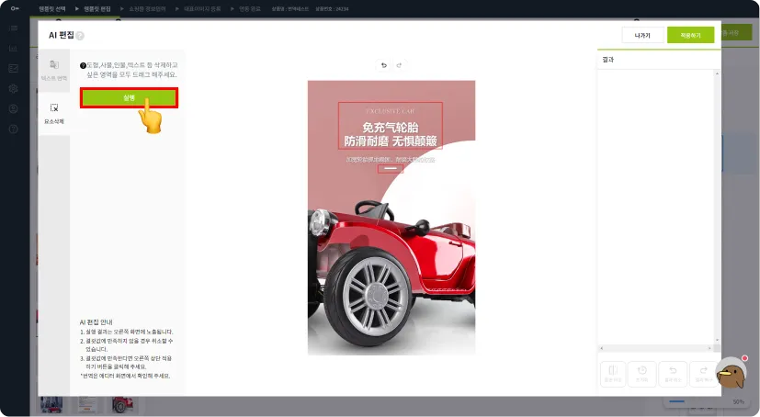Click the 결과 result panel header

[607, 60]
